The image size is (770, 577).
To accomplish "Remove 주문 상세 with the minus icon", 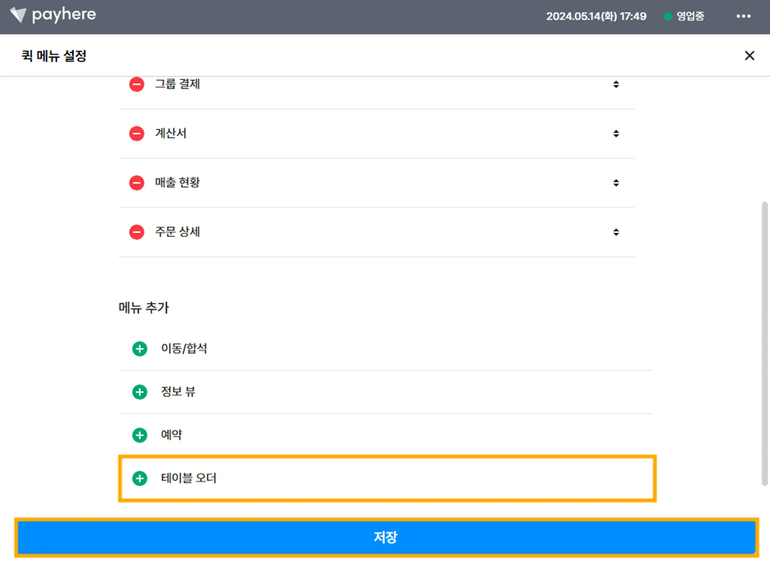I will pos(136,232).
